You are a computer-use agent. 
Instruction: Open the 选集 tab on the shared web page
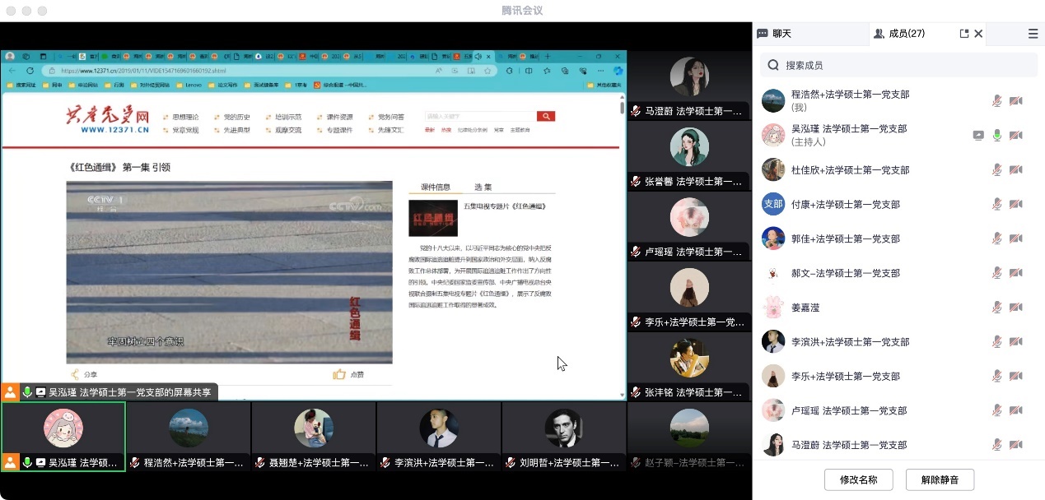(483, 187)
